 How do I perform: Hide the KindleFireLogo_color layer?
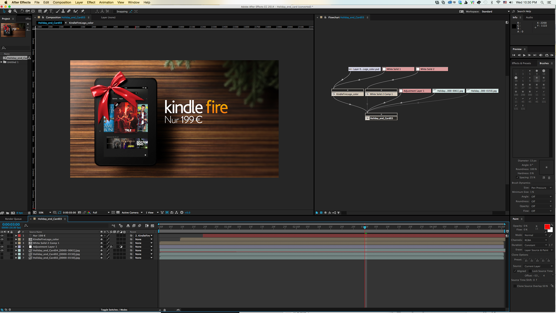click(x=2, y=239)
